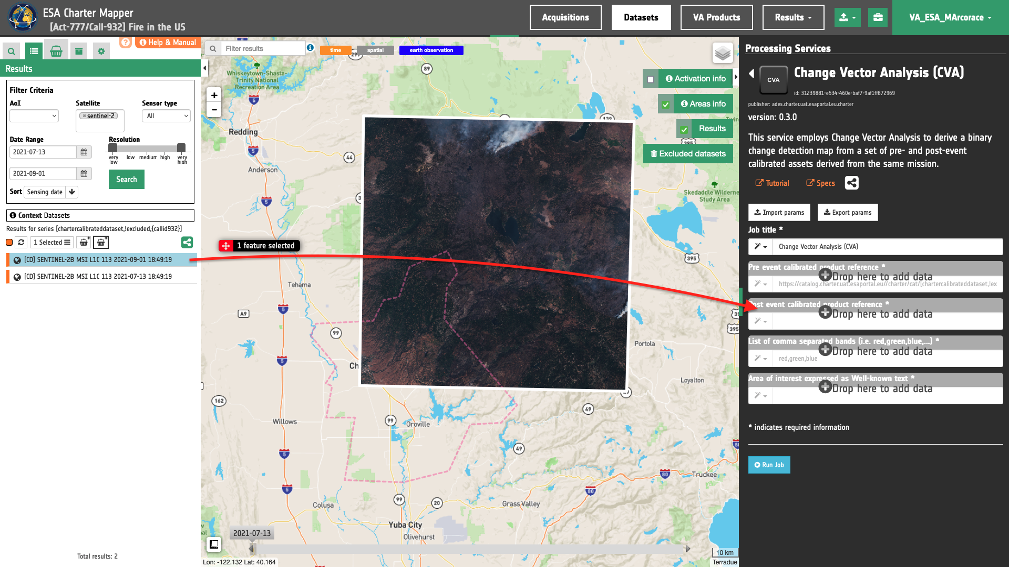Click the footprint toggle icon at map bottom-left

coord(214,544)
